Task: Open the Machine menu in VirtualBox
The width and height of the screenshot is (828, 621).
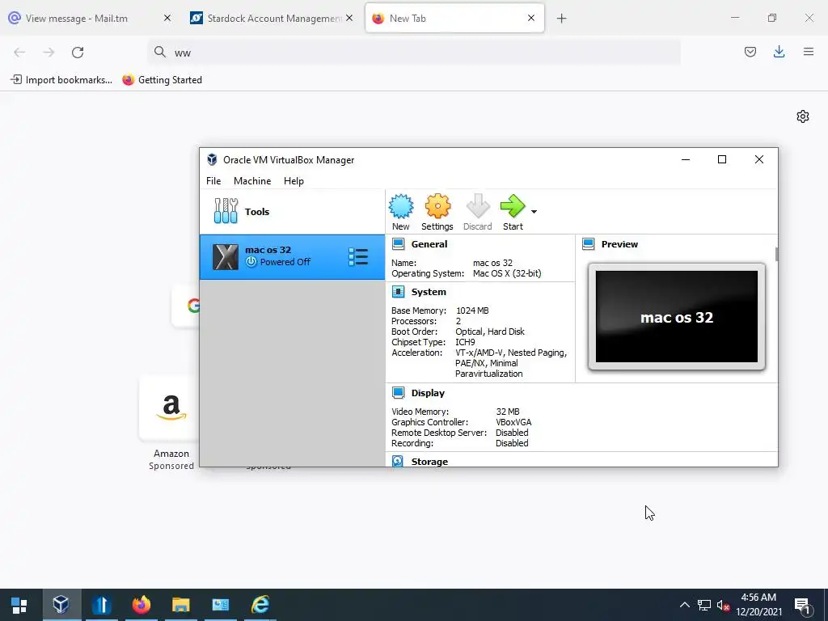Action: click(252, 181)
